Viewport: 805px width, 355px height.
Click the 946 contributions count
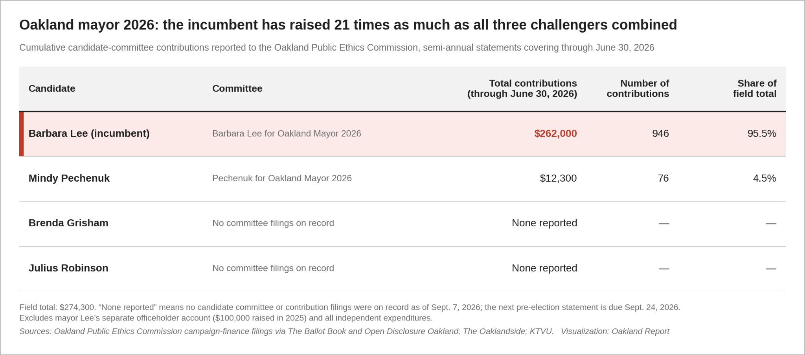(660, 134)
